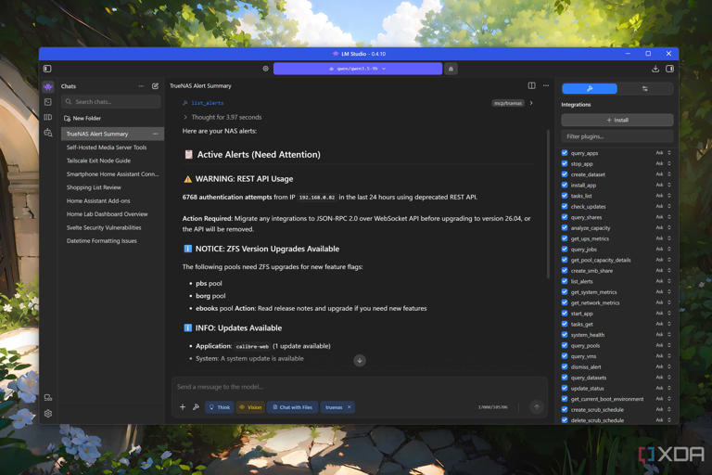Viewport: 712px width, 475px height.
Task: Eject the loaded model button
Action: click(451, 69)
